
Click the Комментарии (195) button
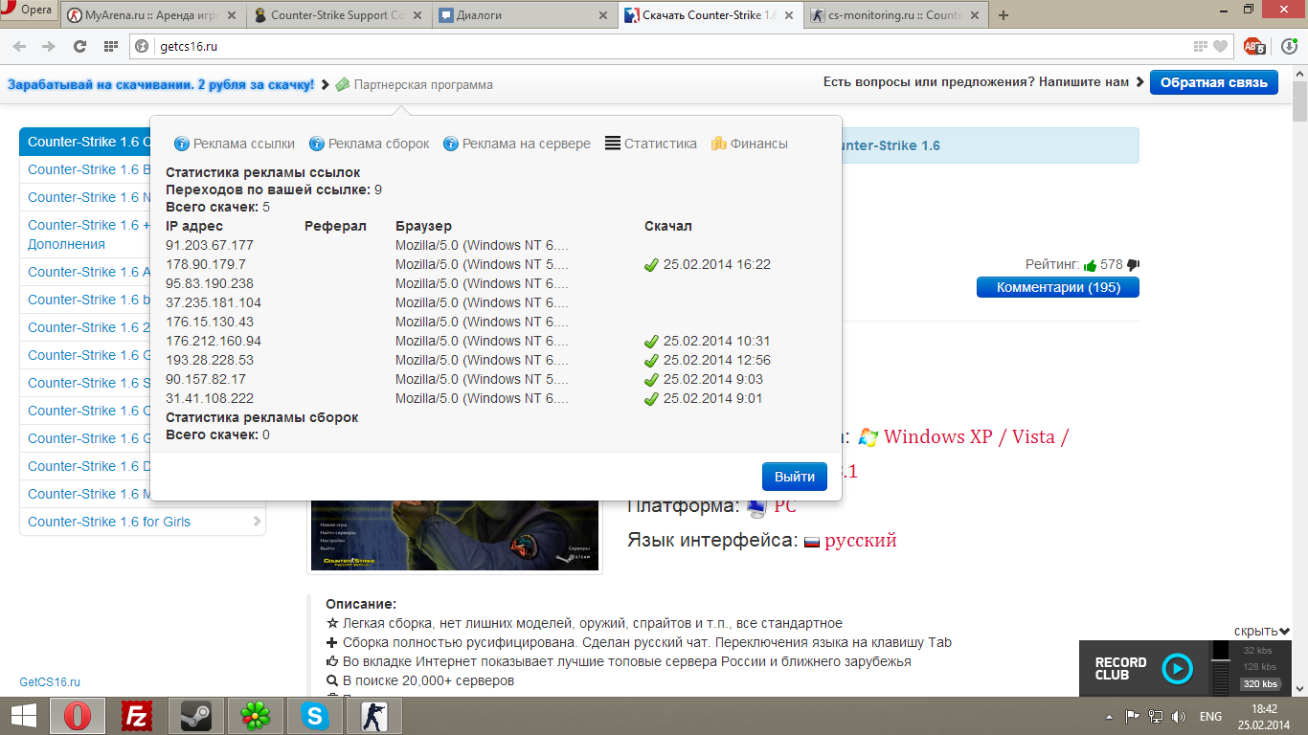tap(1058, 287)
